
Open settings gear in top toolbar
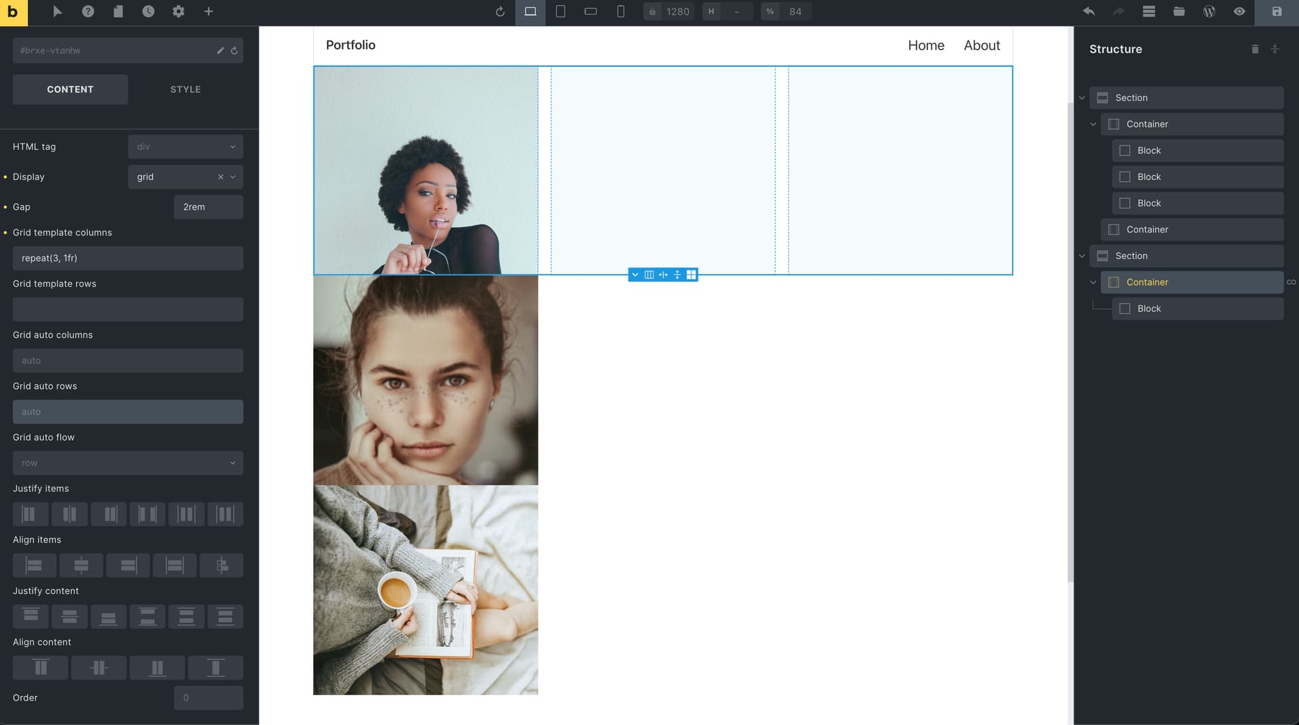coord(179,11)
